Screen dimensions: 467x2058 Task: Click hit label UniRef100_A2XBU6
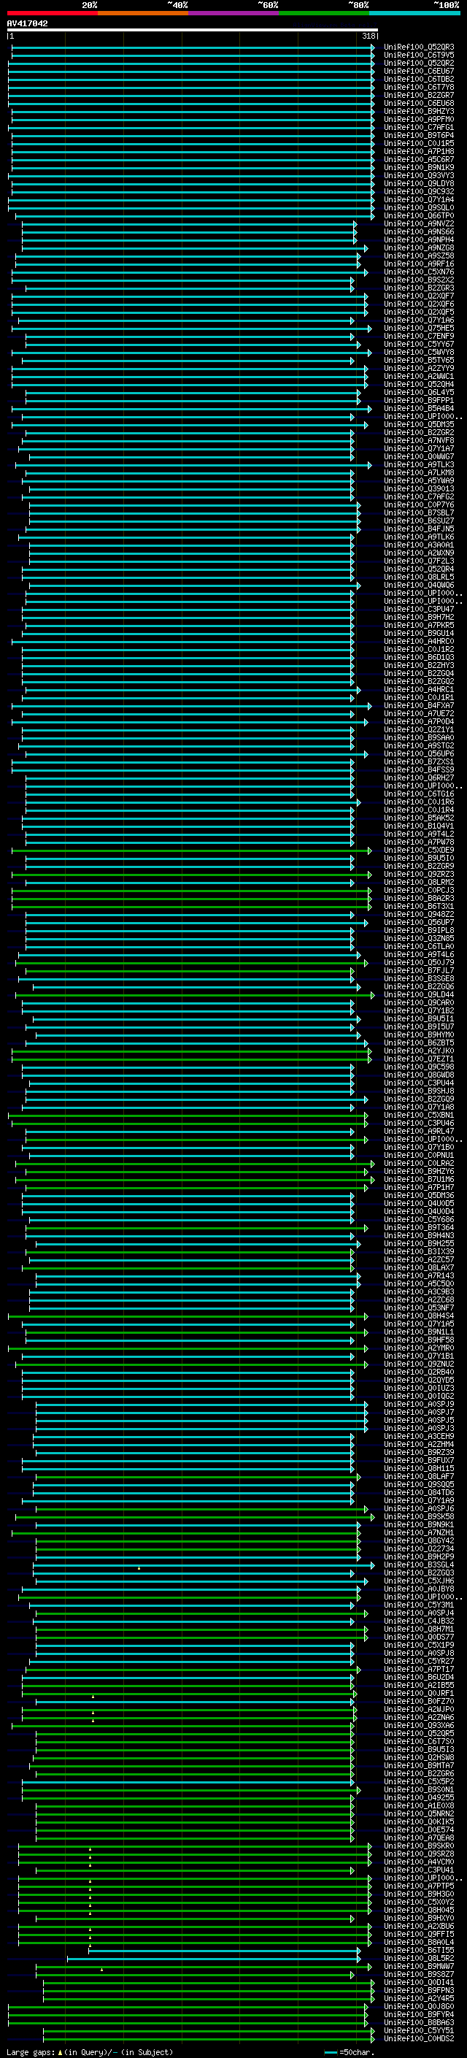(419, 1926)
